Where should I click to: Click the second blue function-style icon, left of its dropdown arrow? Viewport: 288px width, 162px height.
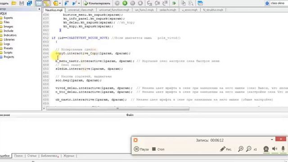coord(75,3)
